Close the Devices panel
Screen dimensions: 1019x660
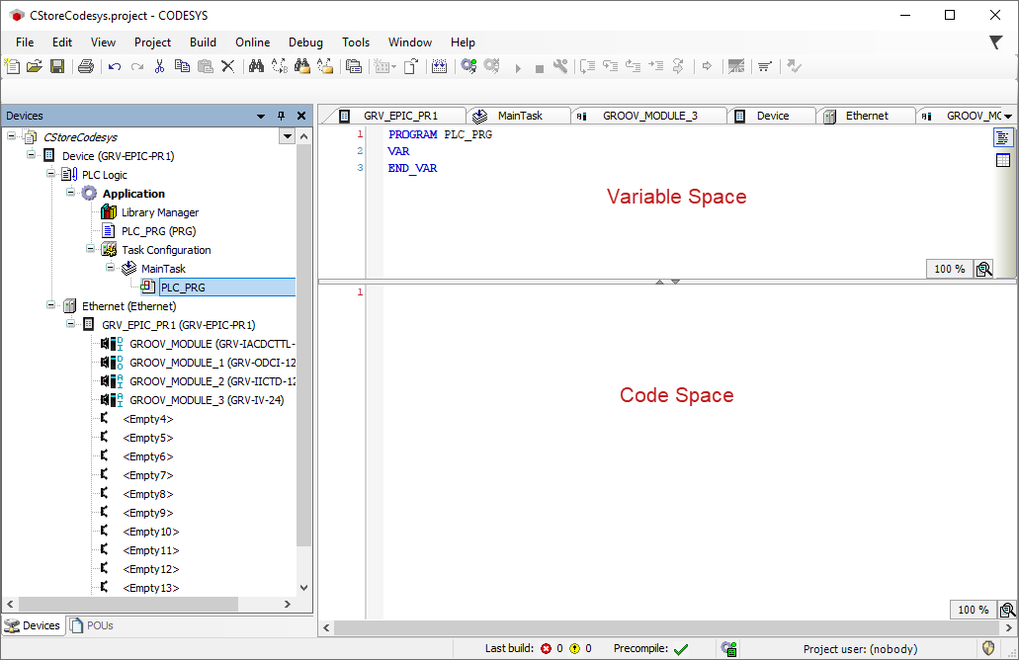(x=300, y=116)
